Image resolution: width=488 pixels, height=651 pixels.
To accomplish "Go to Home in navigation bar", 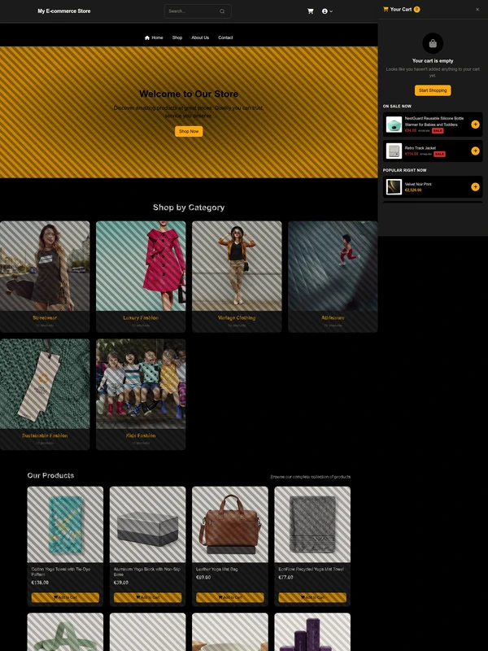I will (x=154, y=37).
